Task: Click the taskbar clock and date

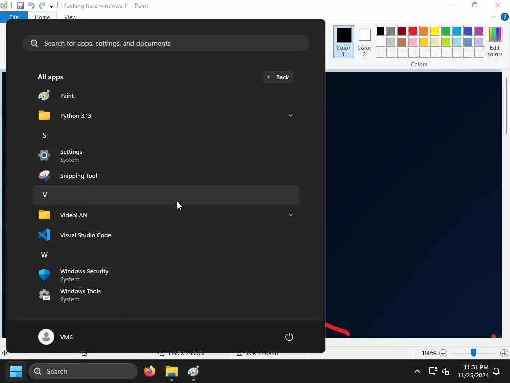Action: (x=473, y=371)
